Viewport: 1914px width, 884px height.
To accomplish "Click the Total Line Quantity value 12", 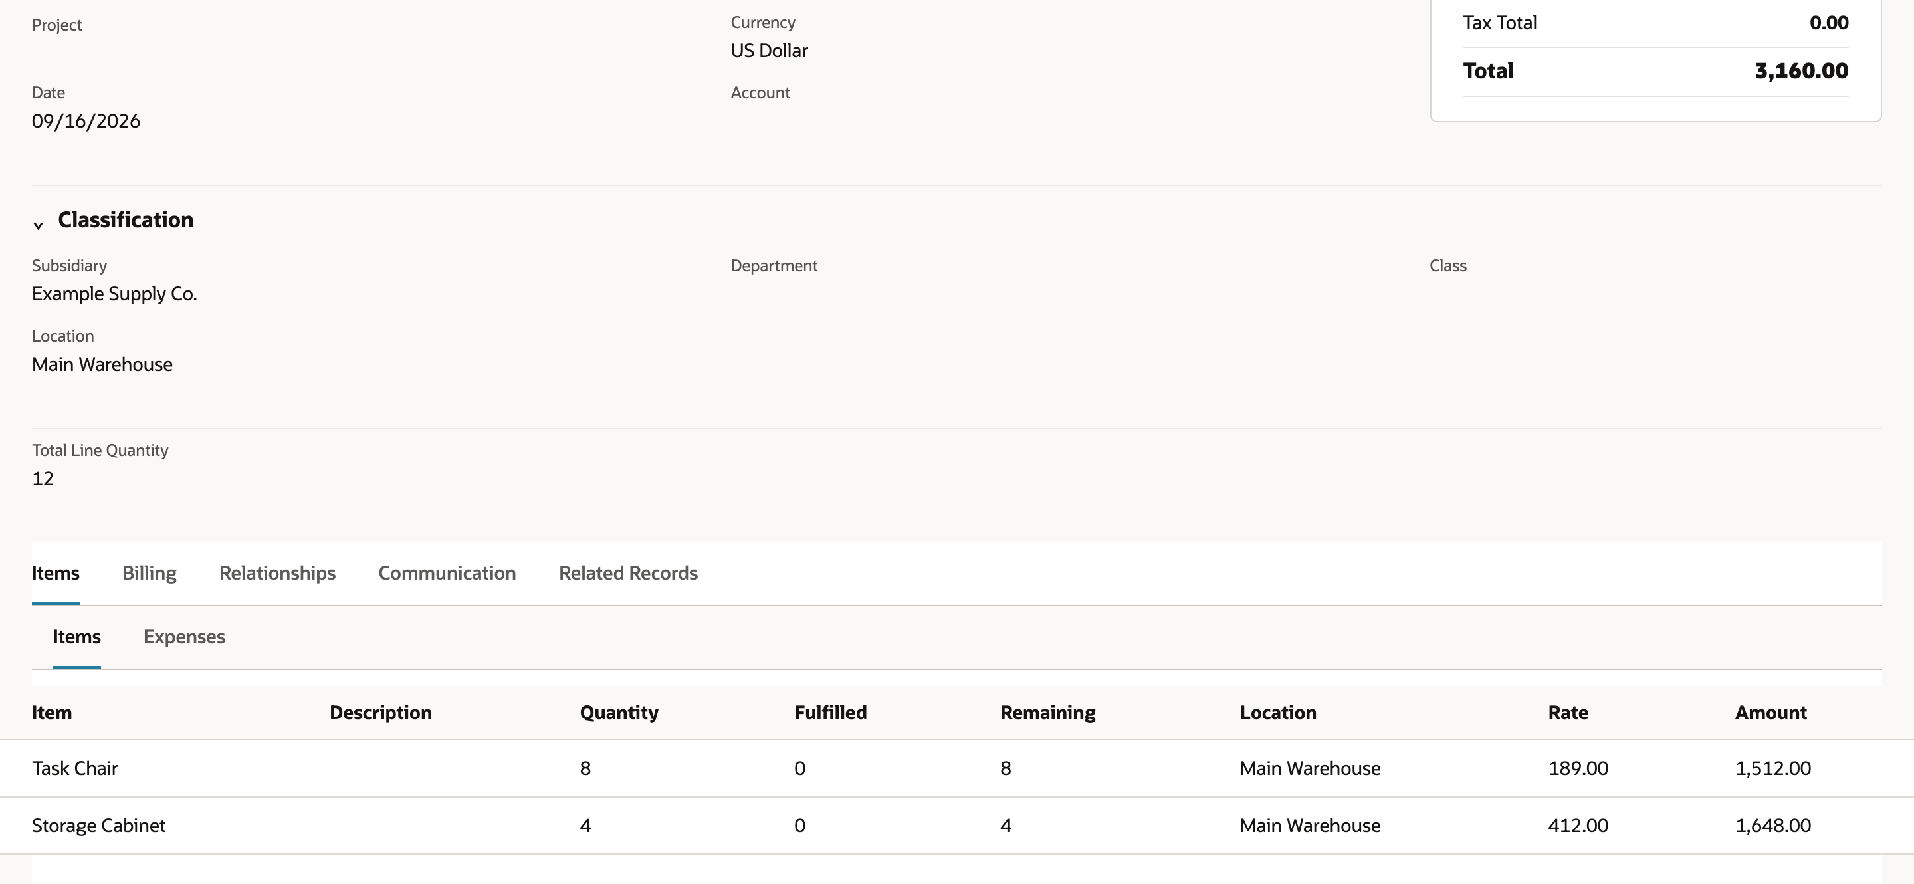I will coord(43,479).
